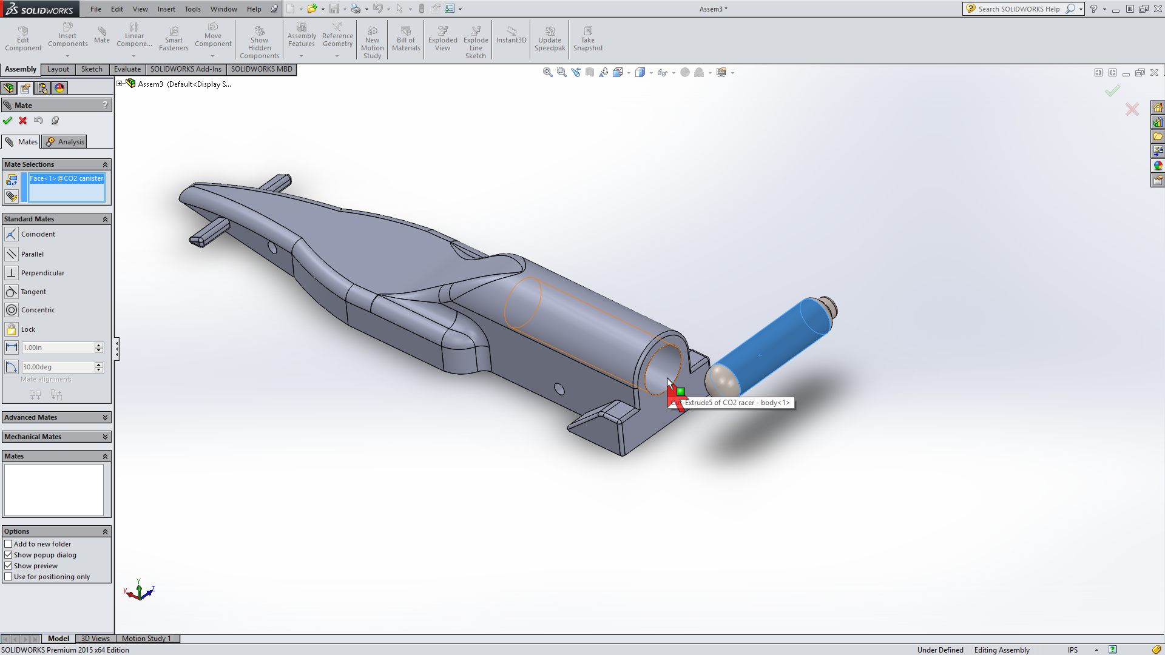1165x655 pixels.
Task: Enable Use for positioning only
Action: 8,577
